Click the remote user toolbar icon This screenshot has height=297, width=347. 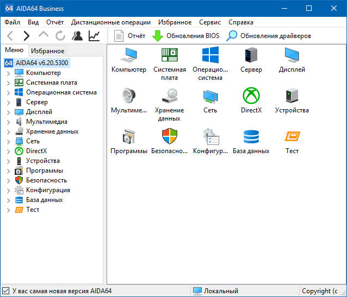click(x=77, y=36)
